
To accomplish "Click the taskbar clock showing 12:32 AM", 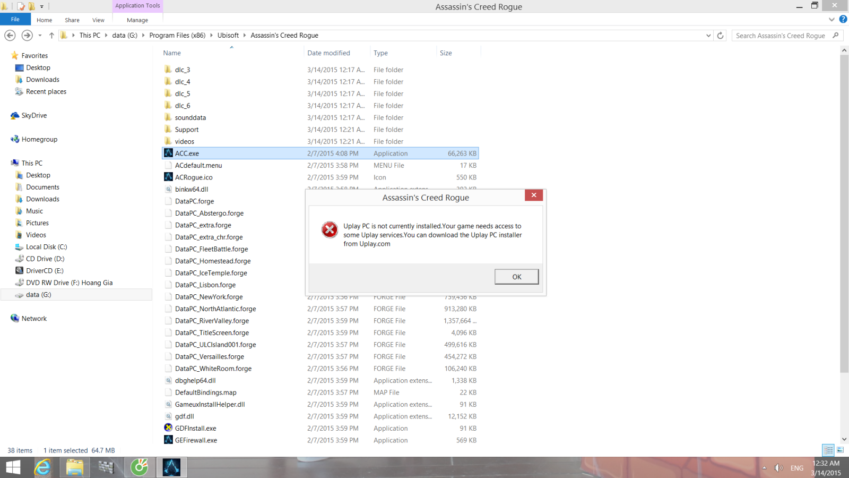I will click(x=826, y=463).
